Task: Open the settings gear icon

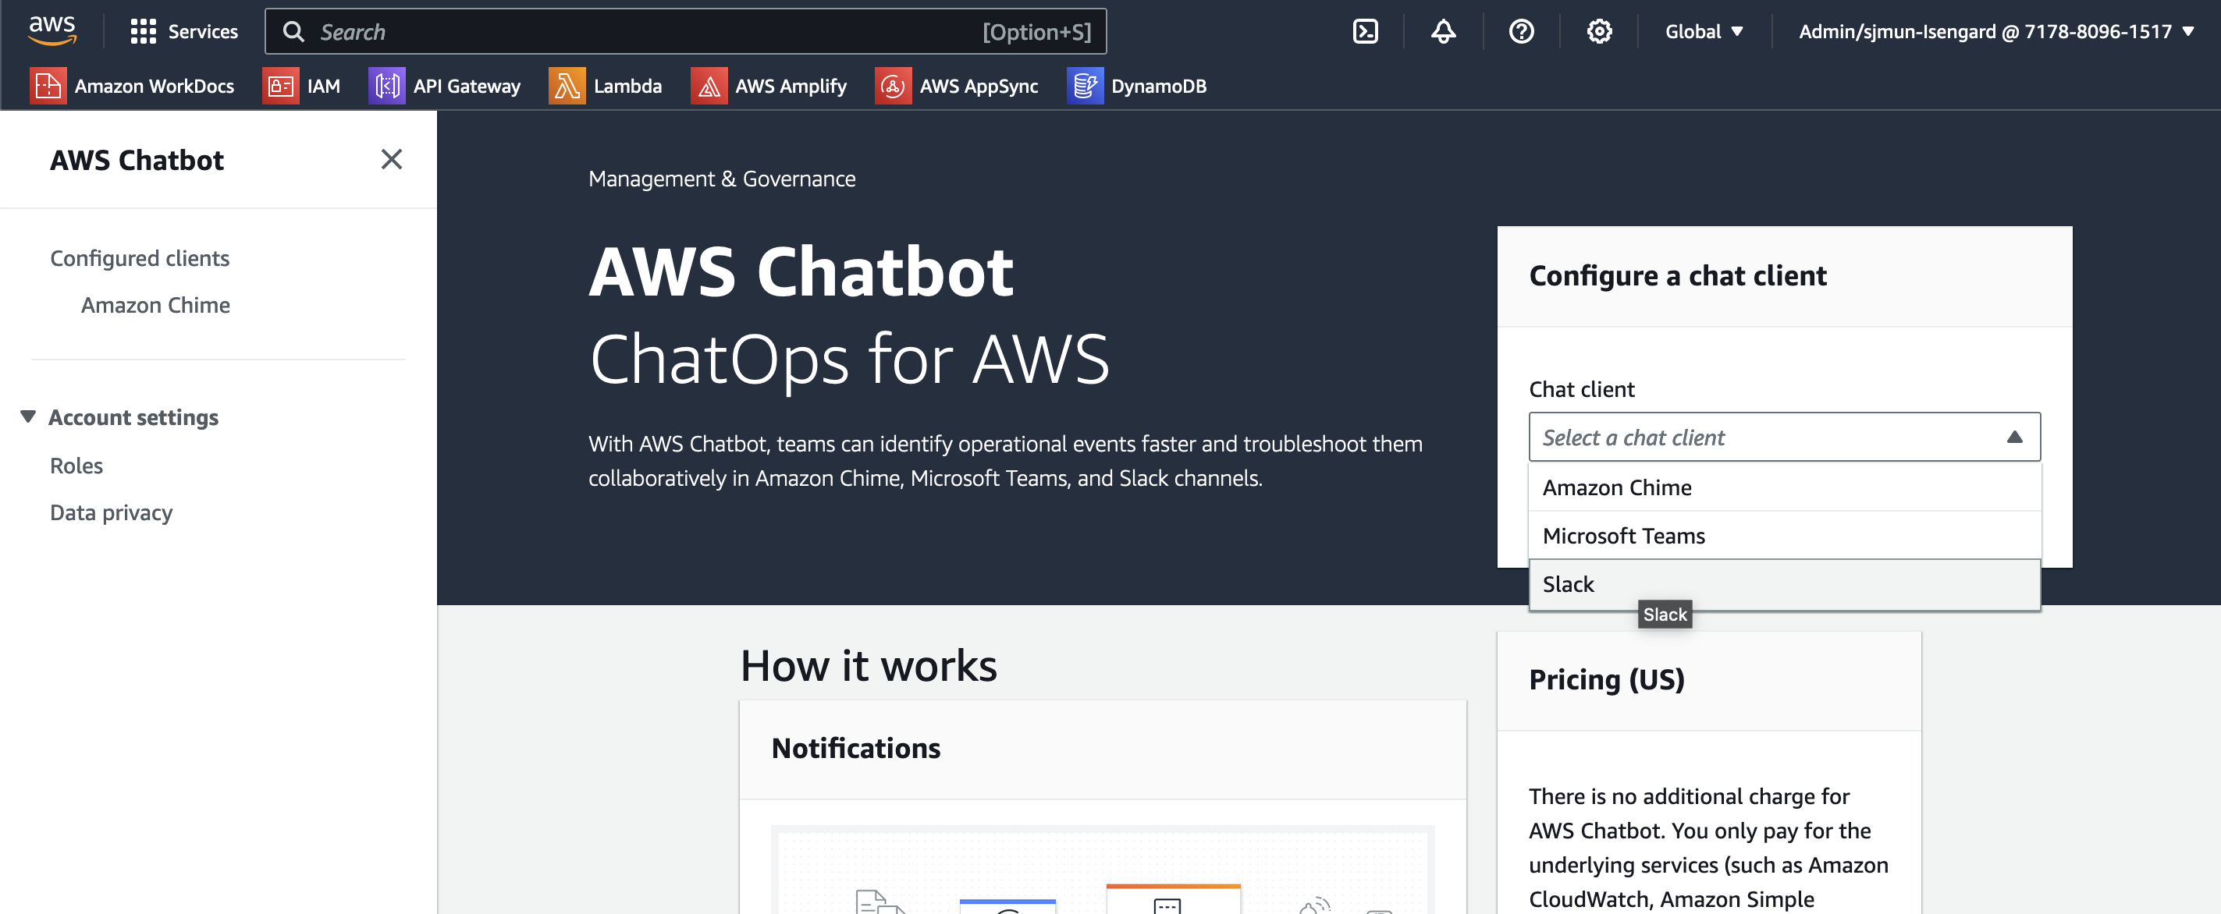Action: 1598,32
